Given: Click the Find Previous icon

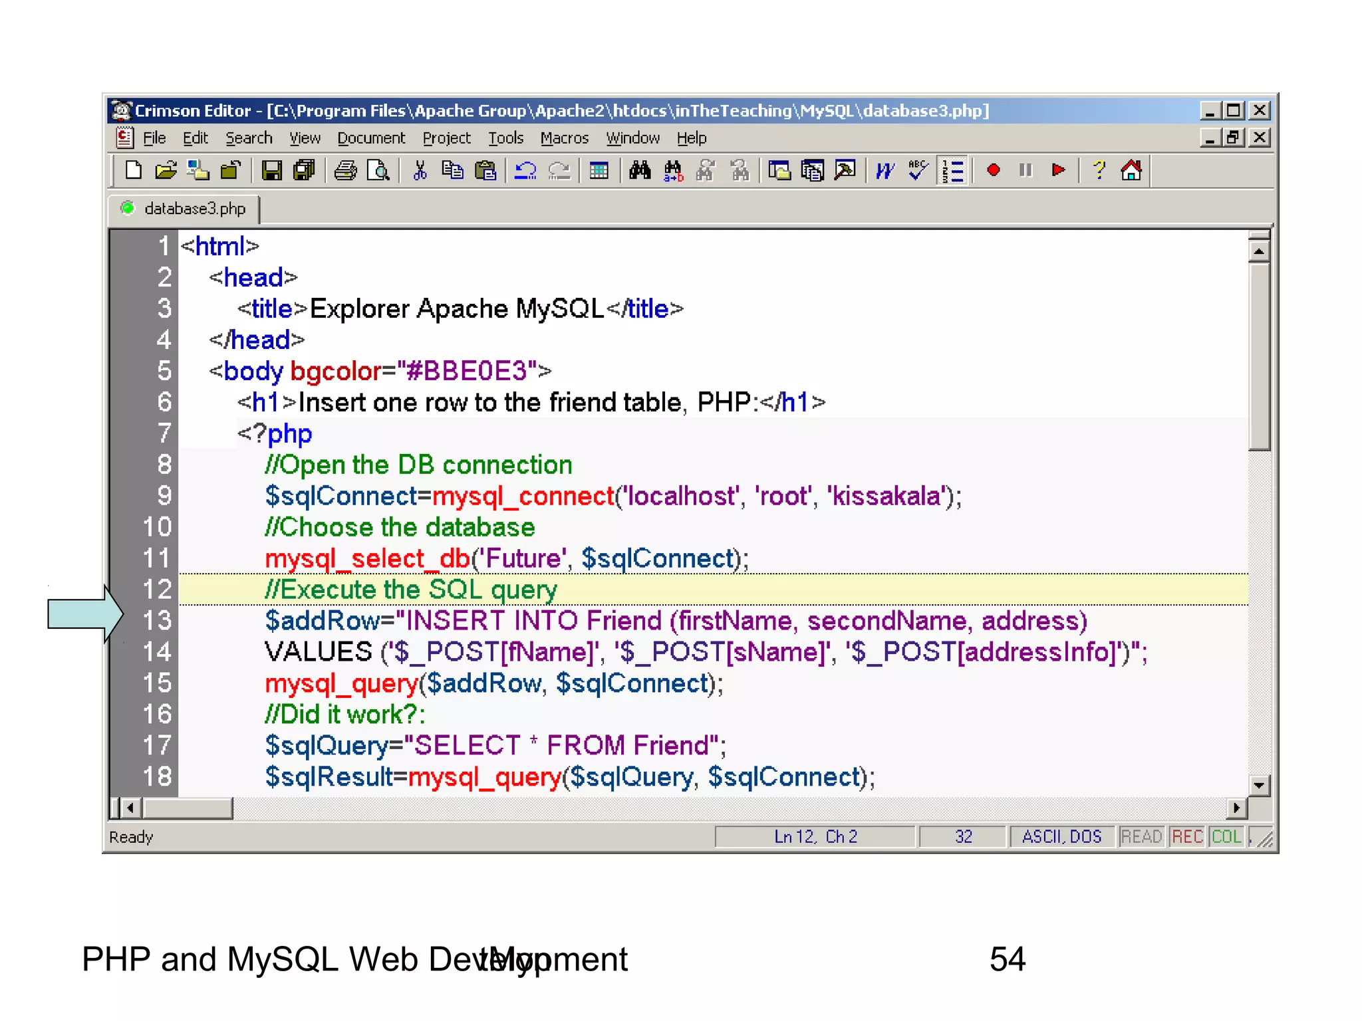Looking at the screenshot, I should click(x=739, y=171).
